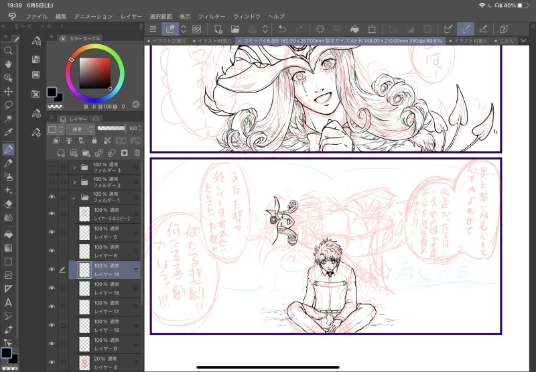Image resolution: width=536 pixels, height=372 pixels.
Task: Hide the フォルダー 1 folder
Action: tap(52, 196)
